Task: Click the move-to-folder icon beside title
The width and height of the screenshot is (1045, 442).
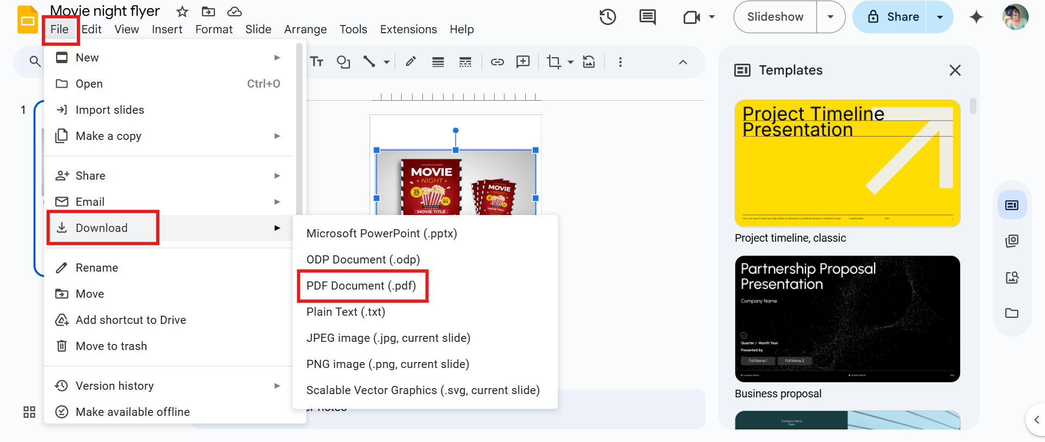Action: point(208,11)
